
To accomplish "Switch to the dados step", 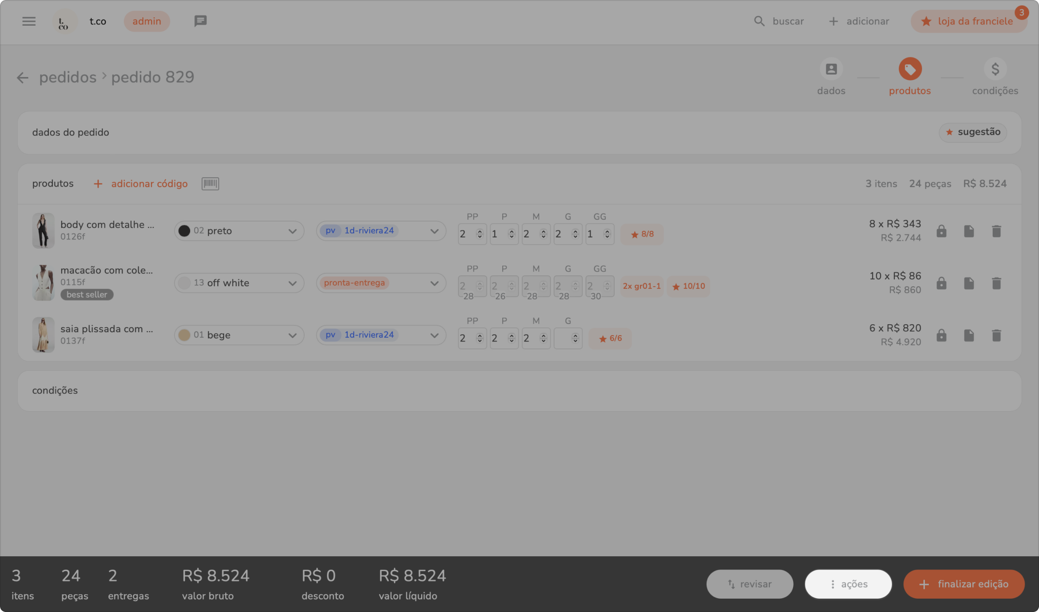I will [x=831, y=70].
